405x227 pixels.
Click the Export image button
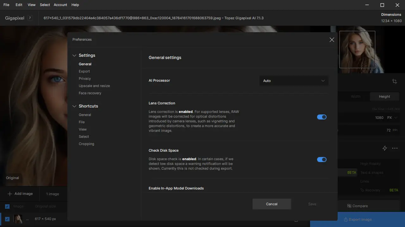(358, 219)
